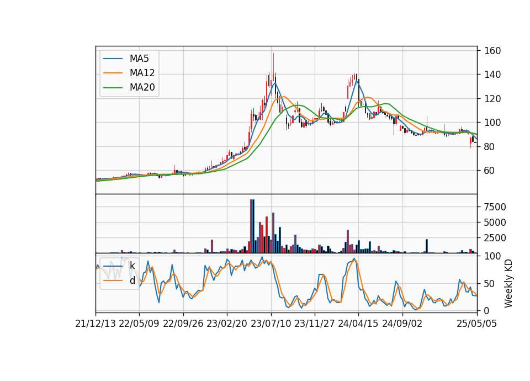
Task: Click the MA12 legend label
Action: pyautogui.click(x=142, y=73)
